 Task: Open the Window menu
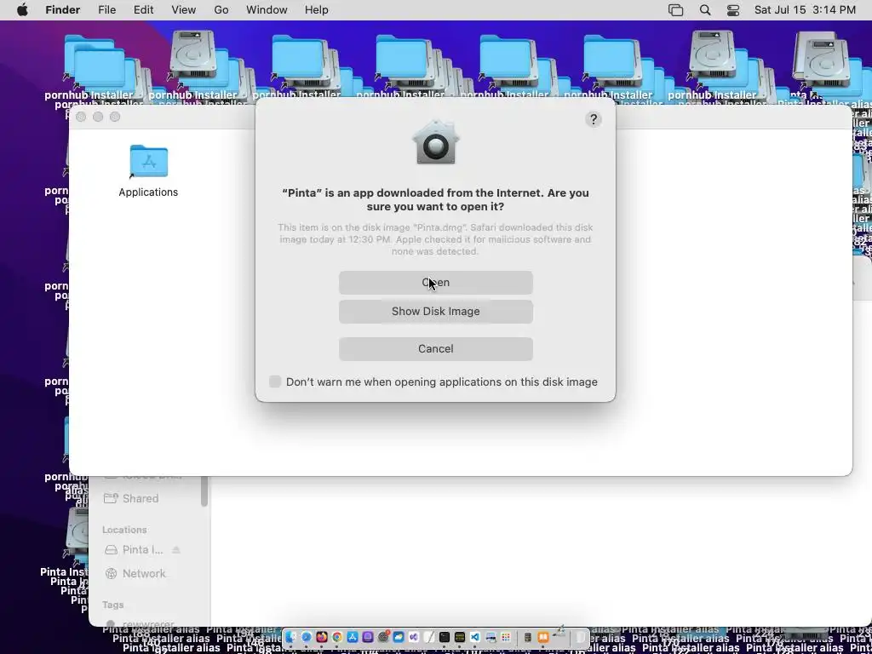coord(267,10)
